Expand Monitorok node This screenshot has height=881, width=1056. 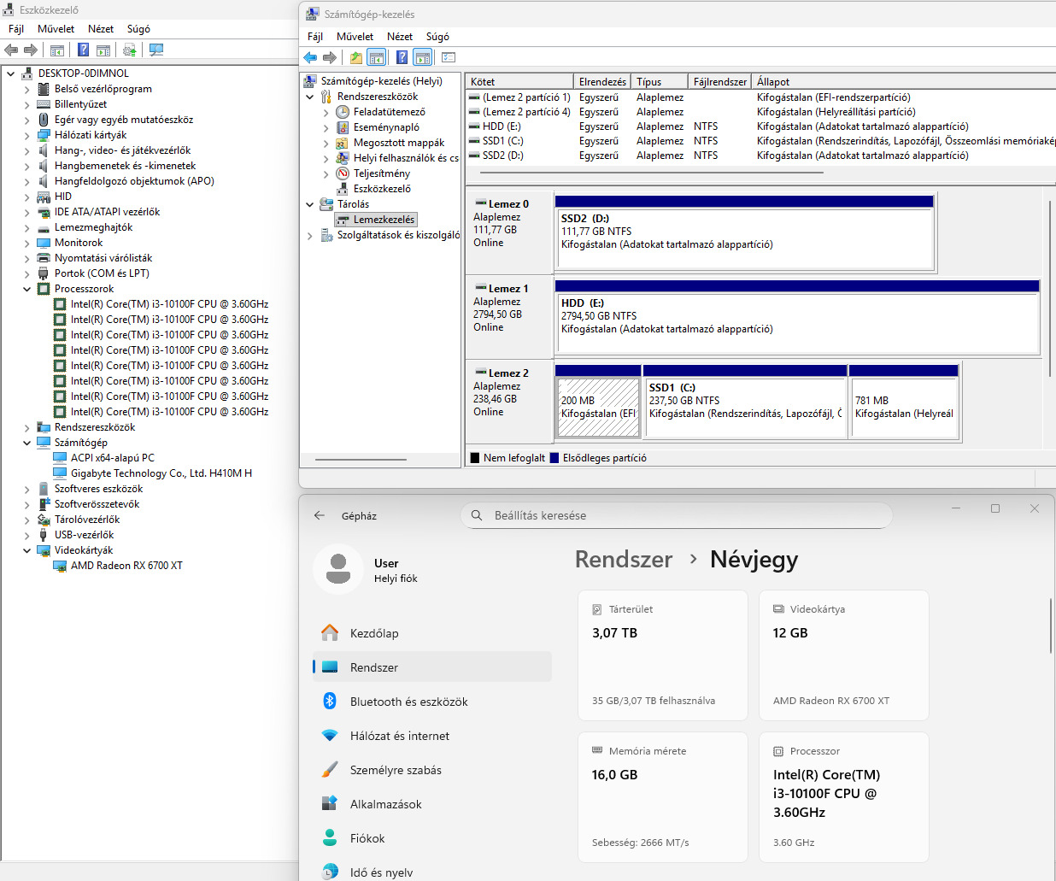[26, 243]
